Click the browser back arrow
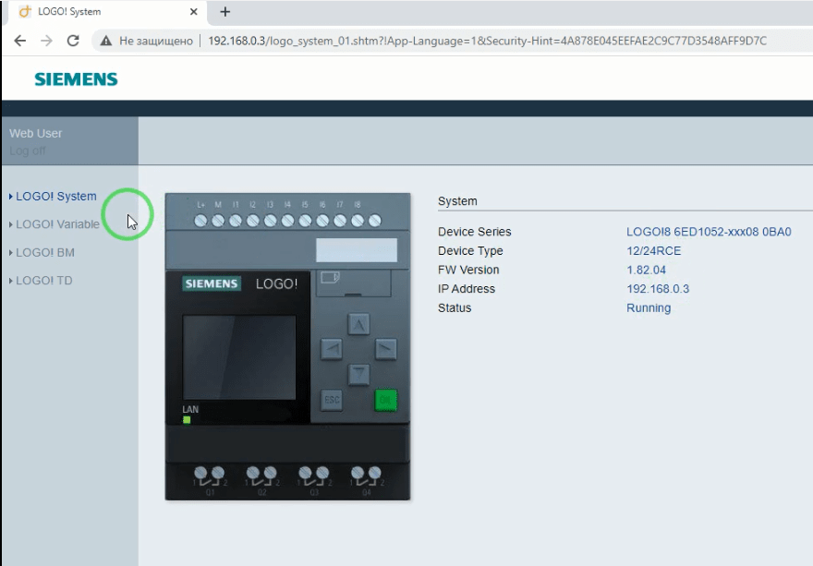813x566 pixels. [x=20, y=41]
